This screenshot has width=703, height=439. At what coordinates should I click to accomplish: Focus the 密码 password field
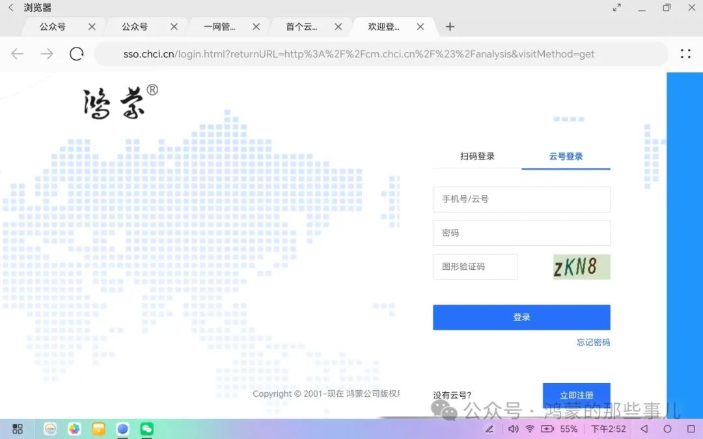click(521, 233)
